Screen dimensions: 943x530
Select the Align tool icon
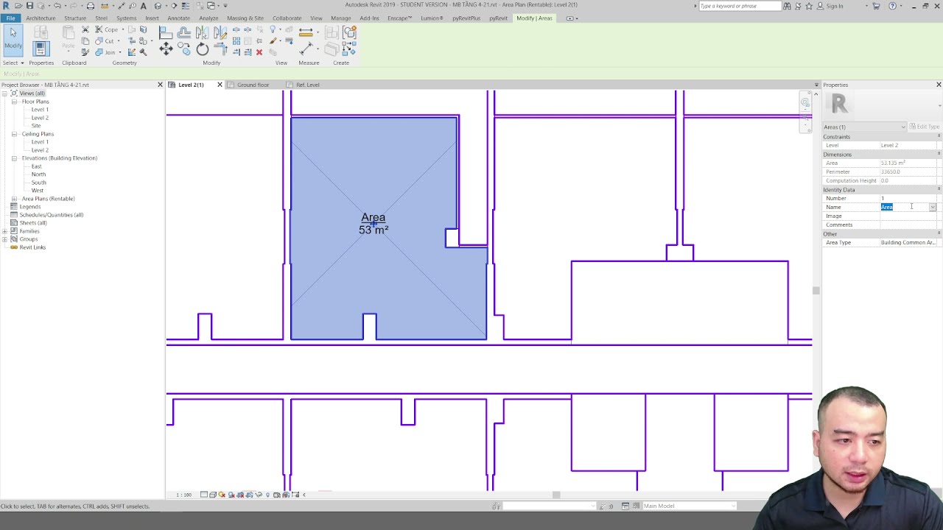point(166,32)
